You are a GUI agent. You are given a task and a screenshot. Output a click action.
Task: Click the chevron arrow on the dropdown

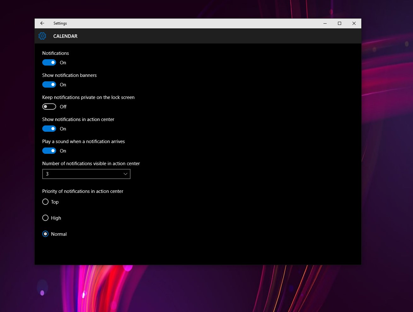point(125,174)
